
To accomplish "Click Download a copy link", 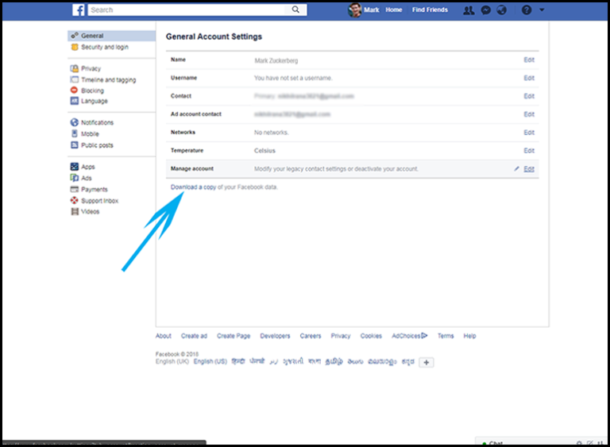I will tap(193, 187).
